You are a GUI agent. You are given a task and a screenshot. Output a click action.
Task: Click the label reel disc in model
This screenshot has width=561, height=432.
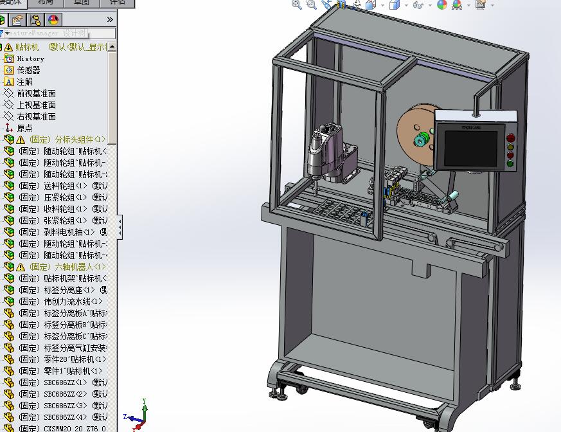pyautogui.click(x=415, y=138)
